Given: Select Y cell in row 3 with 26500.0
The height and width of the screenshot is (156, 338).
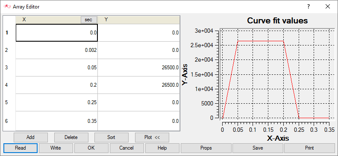Looking at the screenshot, I should point(138,68).
